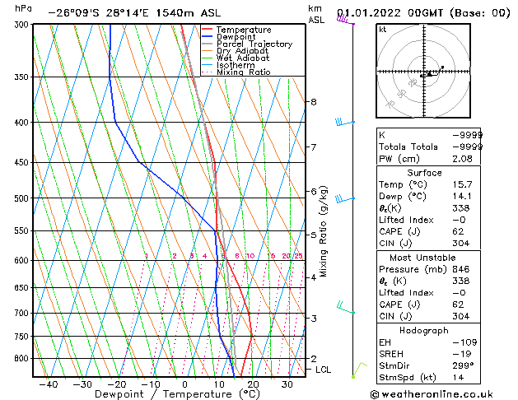
Task: Click the 'Hodograph' section heading
Action: [424, 331]
